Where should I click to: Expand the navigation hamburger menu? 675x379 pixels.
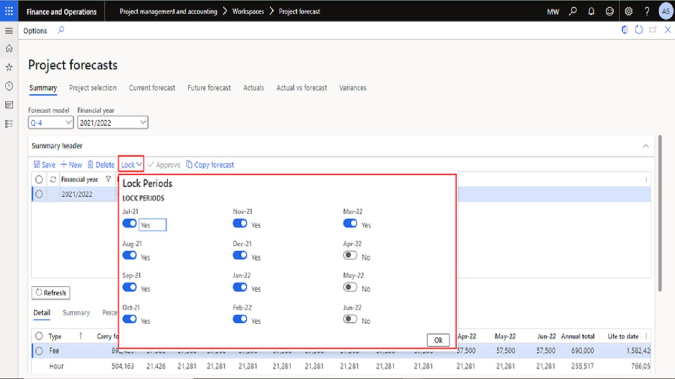9,31
